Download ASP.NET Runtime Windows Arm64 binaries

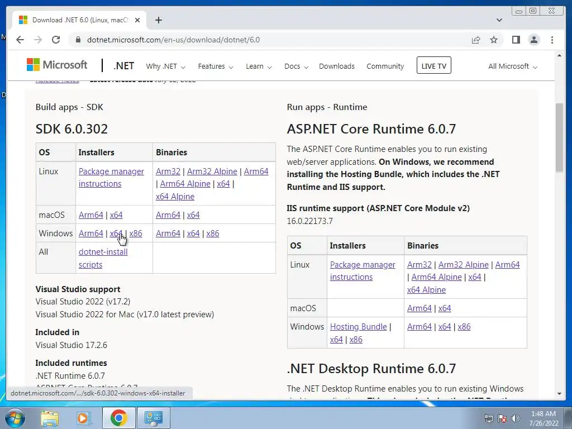pos(419,327)
